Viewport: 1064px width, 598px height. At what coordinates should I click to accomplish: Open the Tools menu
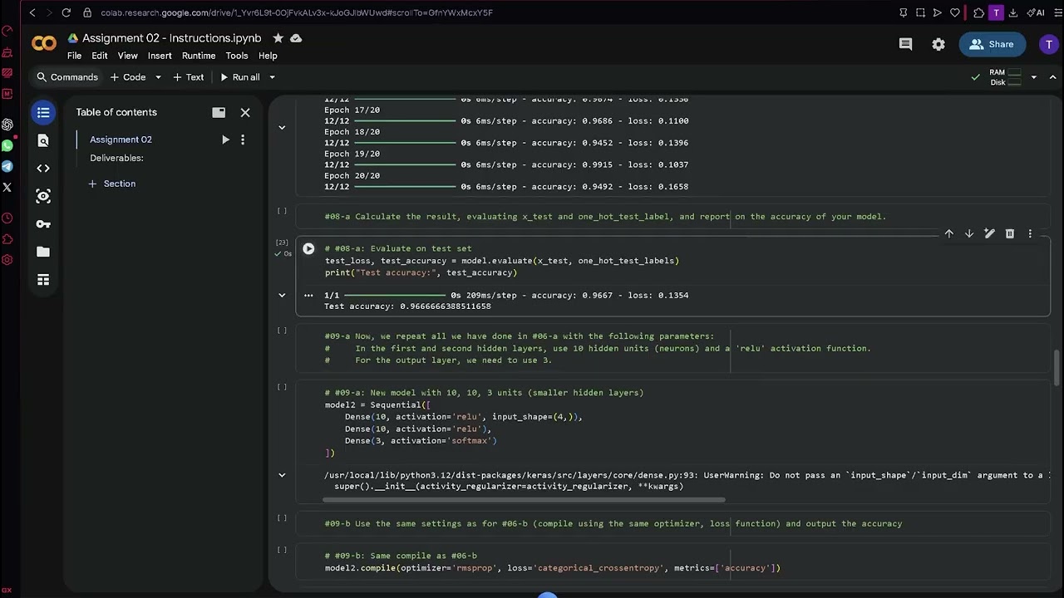pos(237,56)
